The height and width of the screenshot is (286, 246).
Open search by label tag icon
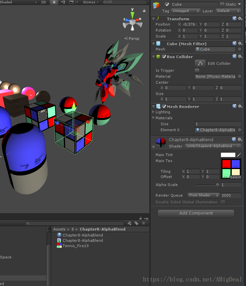(x=136, y=223)
